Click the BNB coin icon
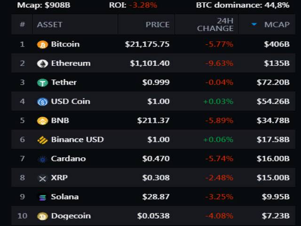Viewport: 301px width, 226px height. click(42, 121)
